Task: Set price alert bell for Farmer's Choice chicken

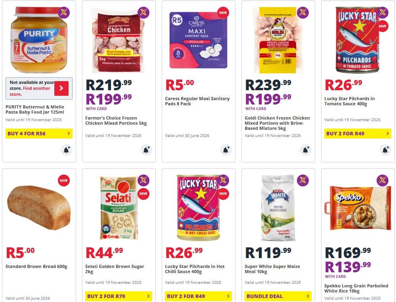Action: coord(146,150)
